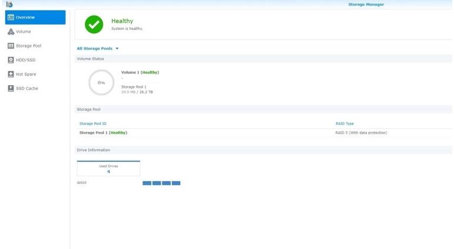Select the Hot Spare section
Viewport: 454px width, 249px height.
tap(26, 74)
